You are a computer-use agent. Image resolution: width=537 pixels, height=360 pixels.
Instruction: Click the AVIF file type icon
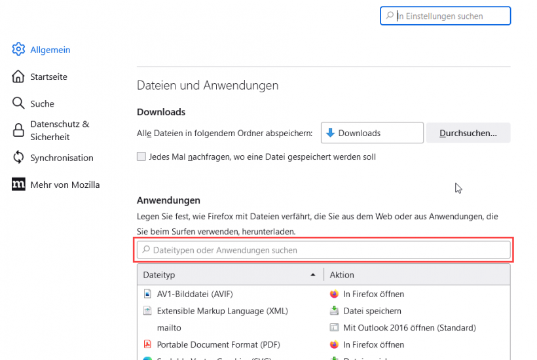tap(147, 294)
